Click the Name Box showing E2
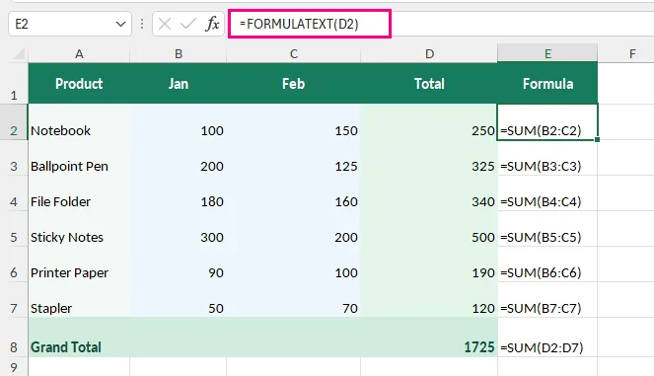Image resolution: width=654 pixels, height=376 pixels. point(70,24)
